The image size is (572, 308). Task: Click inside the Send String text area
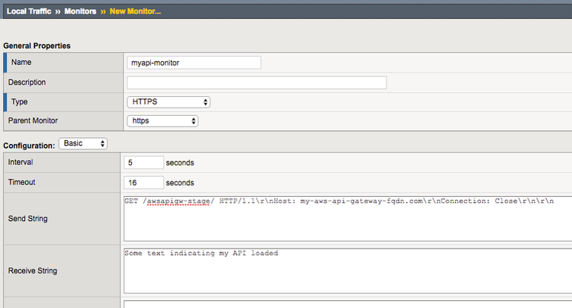pos(347,218)
